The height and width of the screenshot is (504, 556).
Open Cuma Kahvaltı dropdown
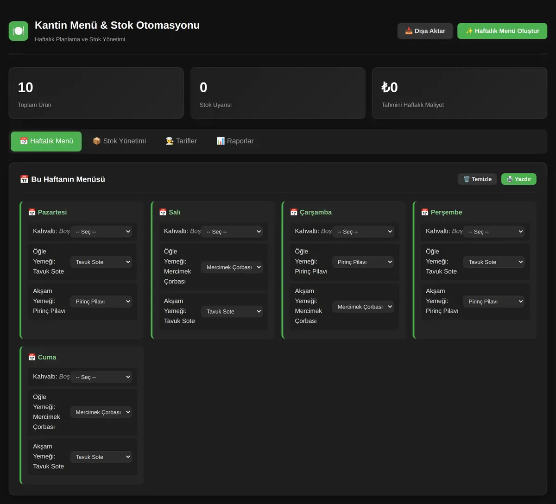click(x=101, y=377)
